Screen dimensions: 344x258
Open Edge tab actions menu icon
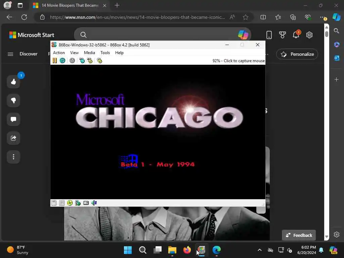point(20,5)
